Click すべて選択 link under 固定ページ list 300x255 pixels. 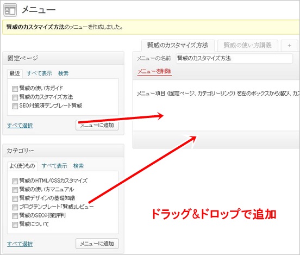click(20, 126)
